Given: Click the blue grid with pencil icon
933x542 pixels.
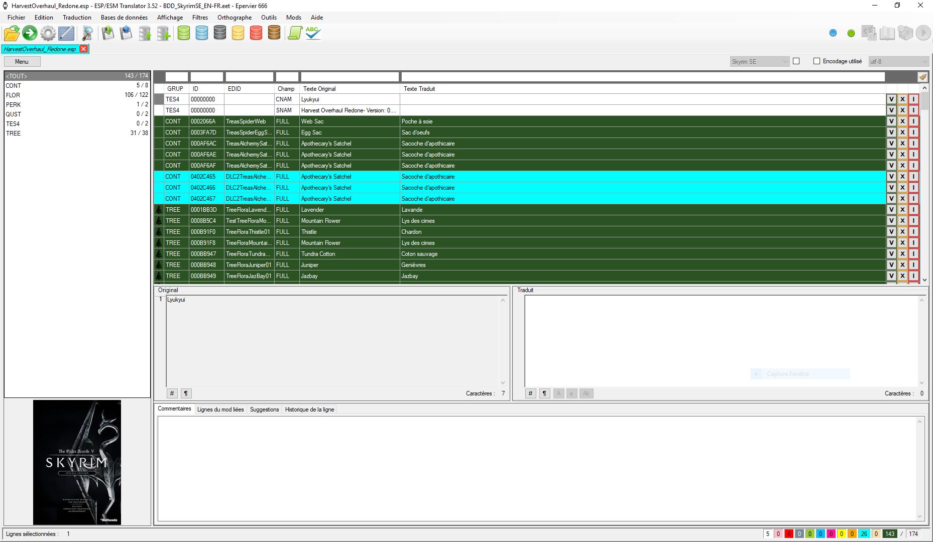Looking at the screenshot, I should coord(66,34).
